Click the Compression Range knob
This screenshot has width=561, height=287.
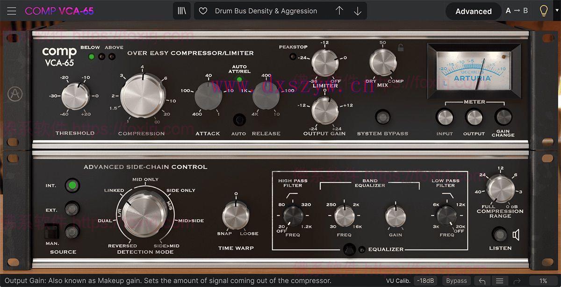pyautogui.click(x=501, y=188)
